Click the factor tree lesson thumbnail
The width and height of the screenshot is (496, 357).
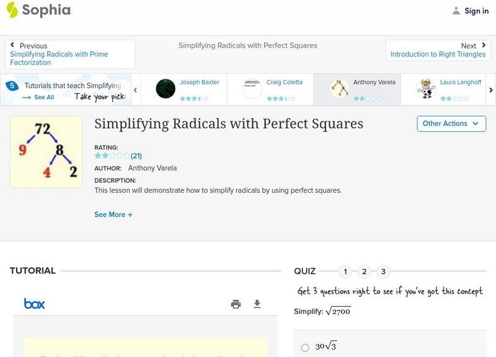click(46, 152)
